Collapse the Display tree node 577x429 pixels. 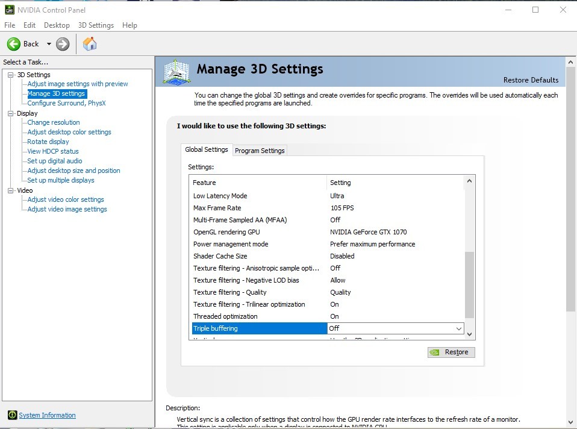[11, 113]
